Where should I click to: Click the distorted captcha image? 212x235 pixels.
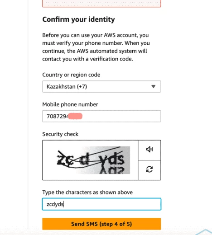click(93, 160)
